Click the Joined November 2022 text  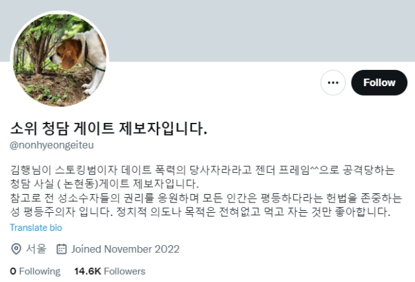125,249
